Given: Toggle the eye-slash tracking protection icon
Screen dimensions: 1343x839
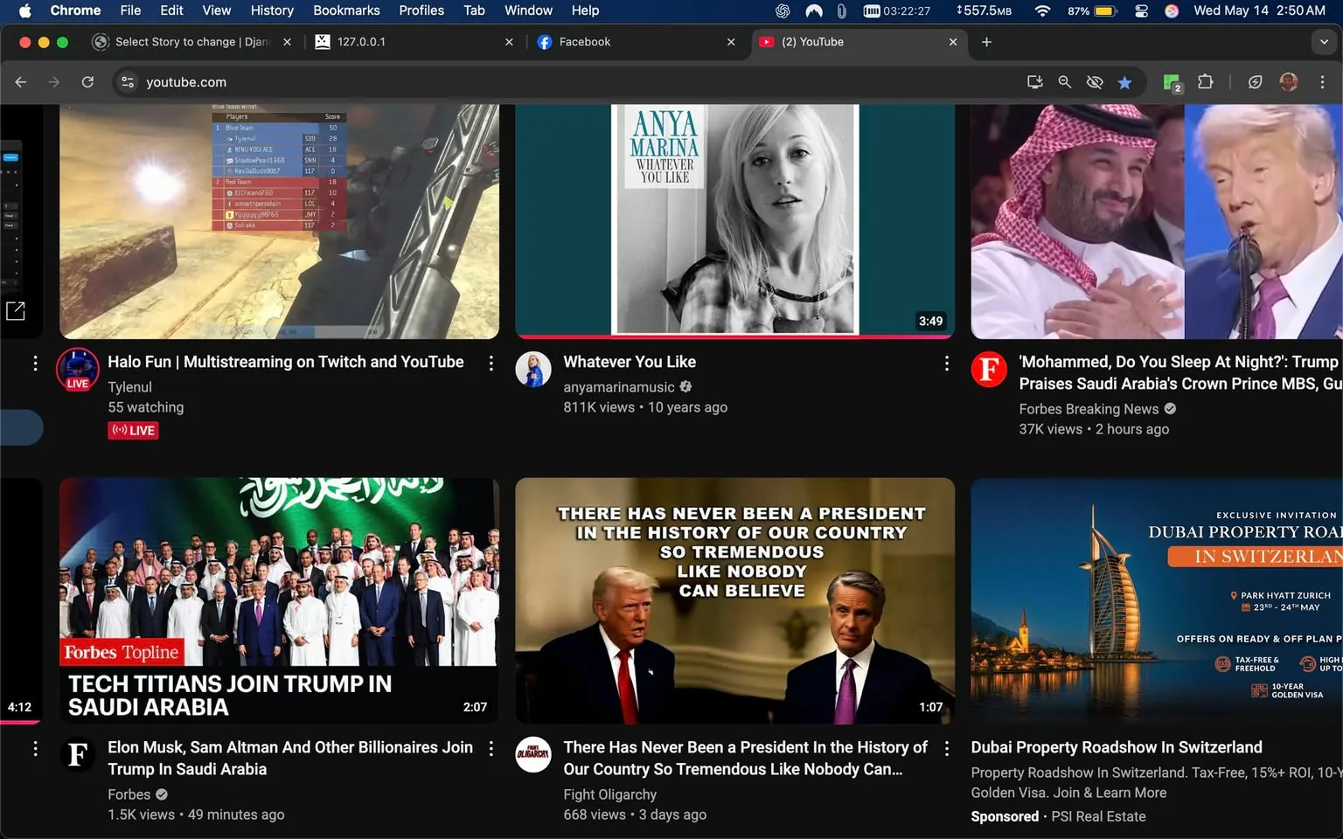Looking at the screenshot, I should point(1094,82).
